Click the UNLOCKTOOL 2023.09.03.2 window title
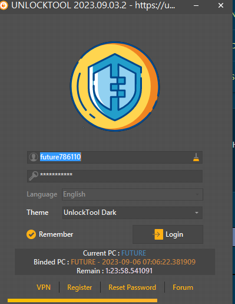Viewport: 235px width, 304px height. point(93,5)
